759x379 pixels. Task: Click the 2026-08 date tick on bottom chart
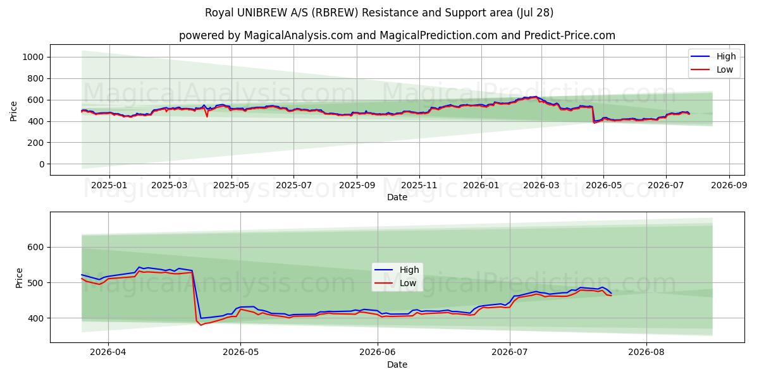point(647,353)
